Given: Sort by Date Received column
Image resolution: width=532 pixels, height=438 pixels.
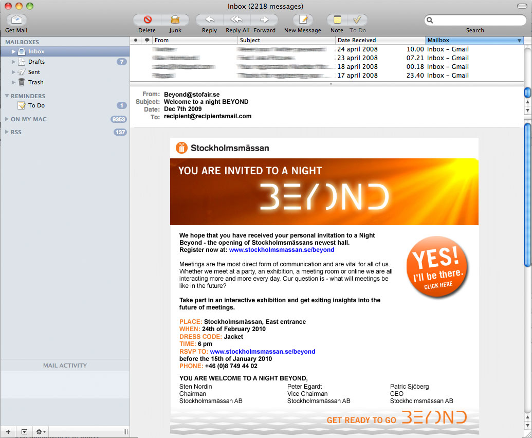Looking at the screenshot, I should [x=380, y=40].
